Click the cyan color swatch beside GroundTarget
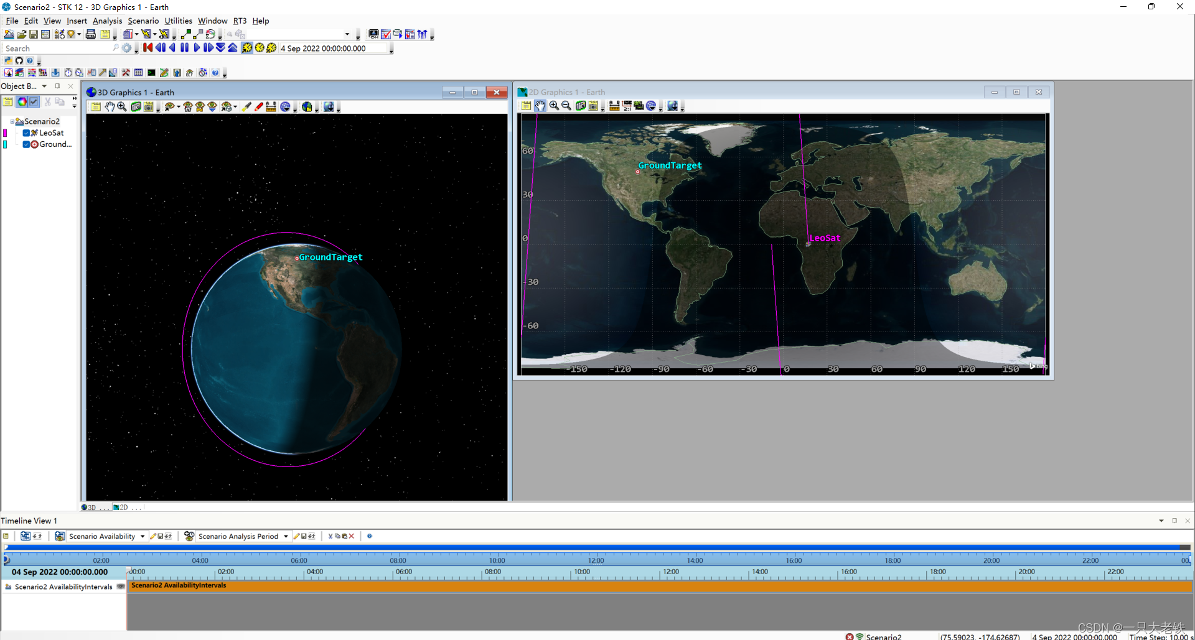The width and height of the screenshot is (1195, 640). [x=5, y=144]
